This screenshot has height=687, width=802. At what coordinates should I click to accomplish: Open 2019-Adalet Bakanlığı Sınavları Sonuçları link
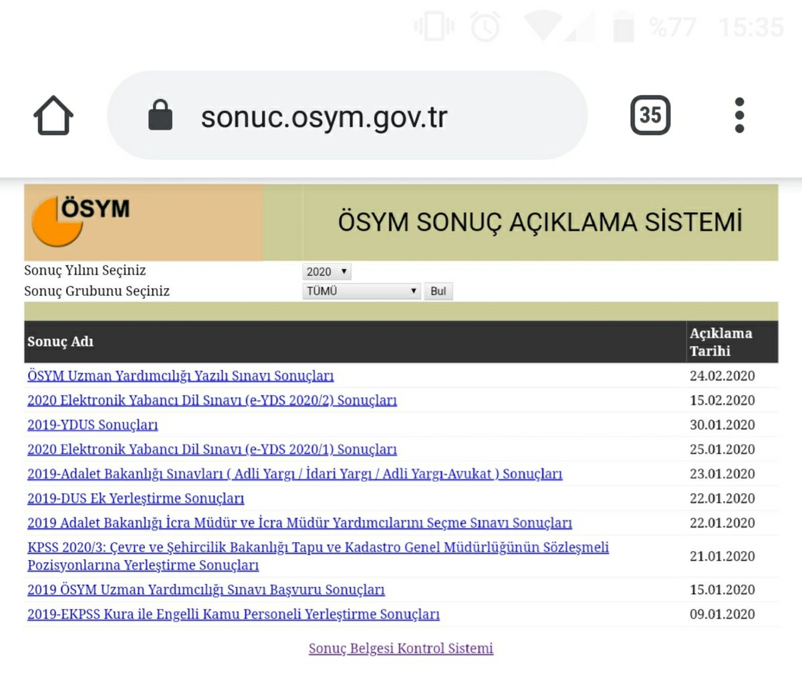[x=295, y=474]
